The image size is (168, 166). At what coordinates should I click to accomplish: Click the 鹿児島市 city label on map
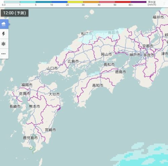click(x=30, y=138)
